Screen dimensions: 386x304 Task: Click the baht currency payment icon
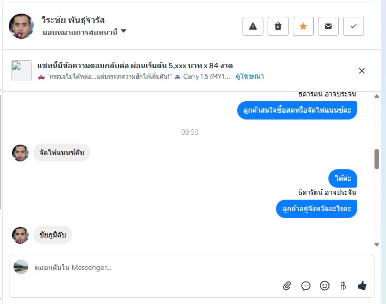(343, 286)
